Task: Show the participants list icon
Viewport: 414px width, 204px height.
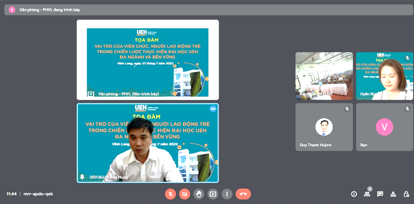Action: pyautogui.click(x=367, y=194)
